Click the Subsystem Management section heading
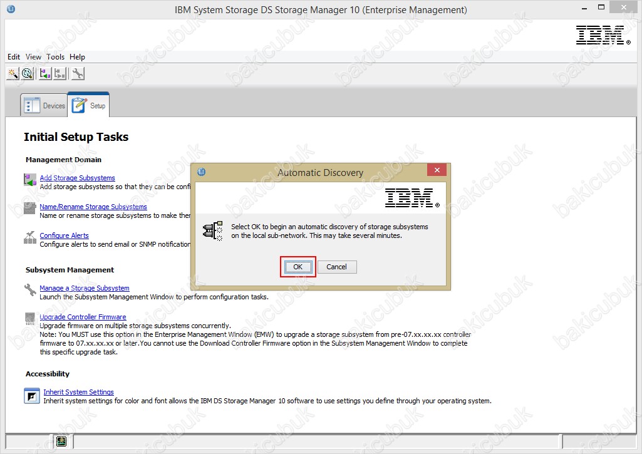The image size is (642, 454). coord(70,270)
